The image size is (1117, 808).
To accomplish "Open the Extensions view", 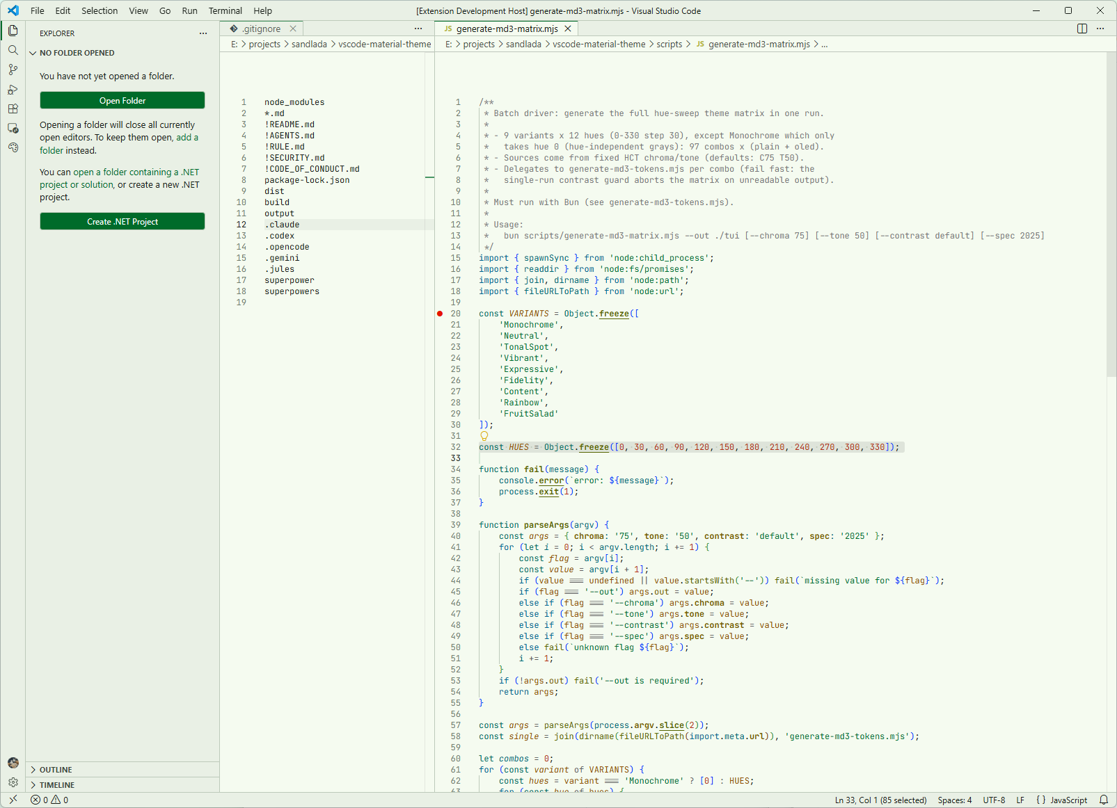I will (13, 108).
